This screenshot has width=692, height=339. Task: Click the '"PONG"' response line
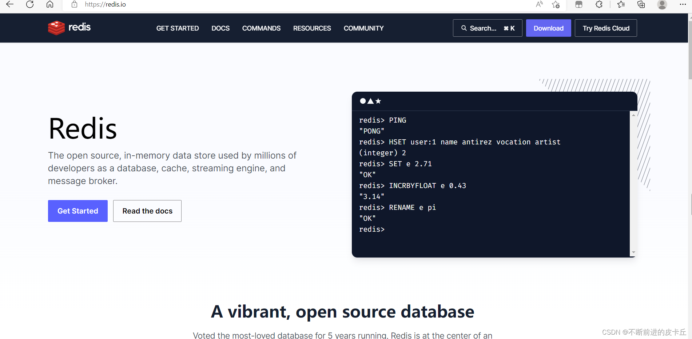[372, 131]
